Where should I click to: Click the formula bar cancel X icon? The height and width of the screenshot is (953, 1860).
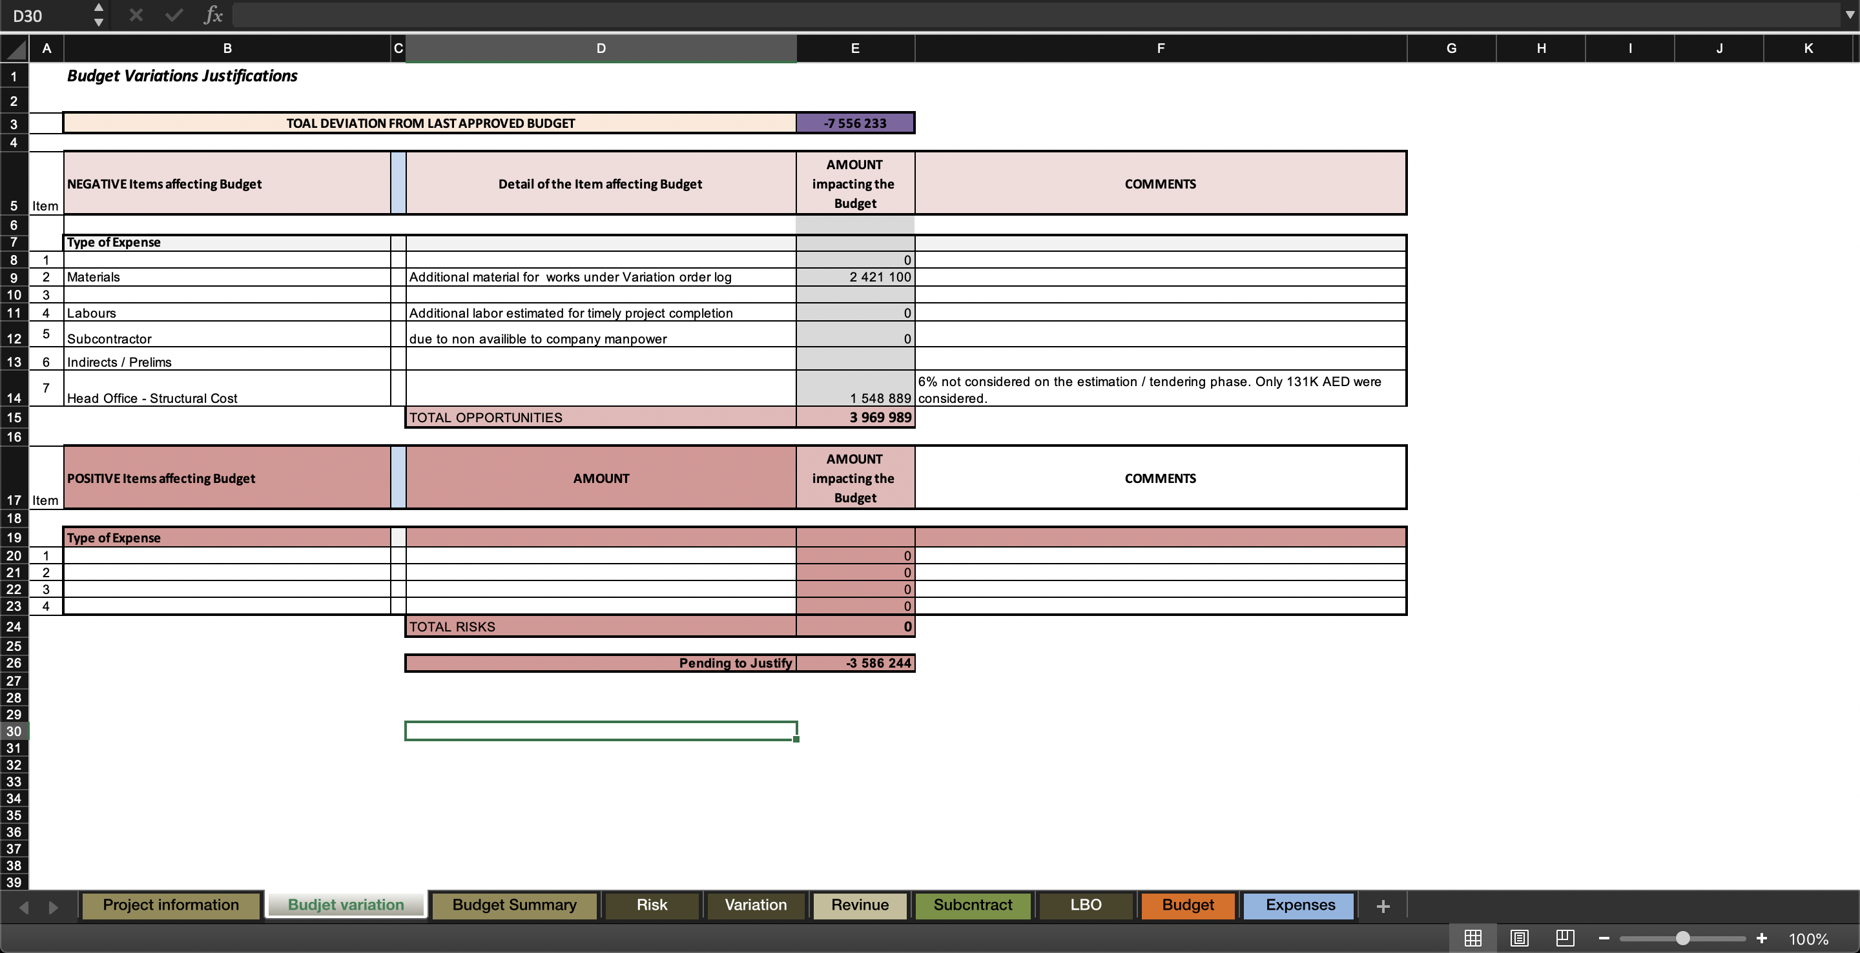[136, 15]
